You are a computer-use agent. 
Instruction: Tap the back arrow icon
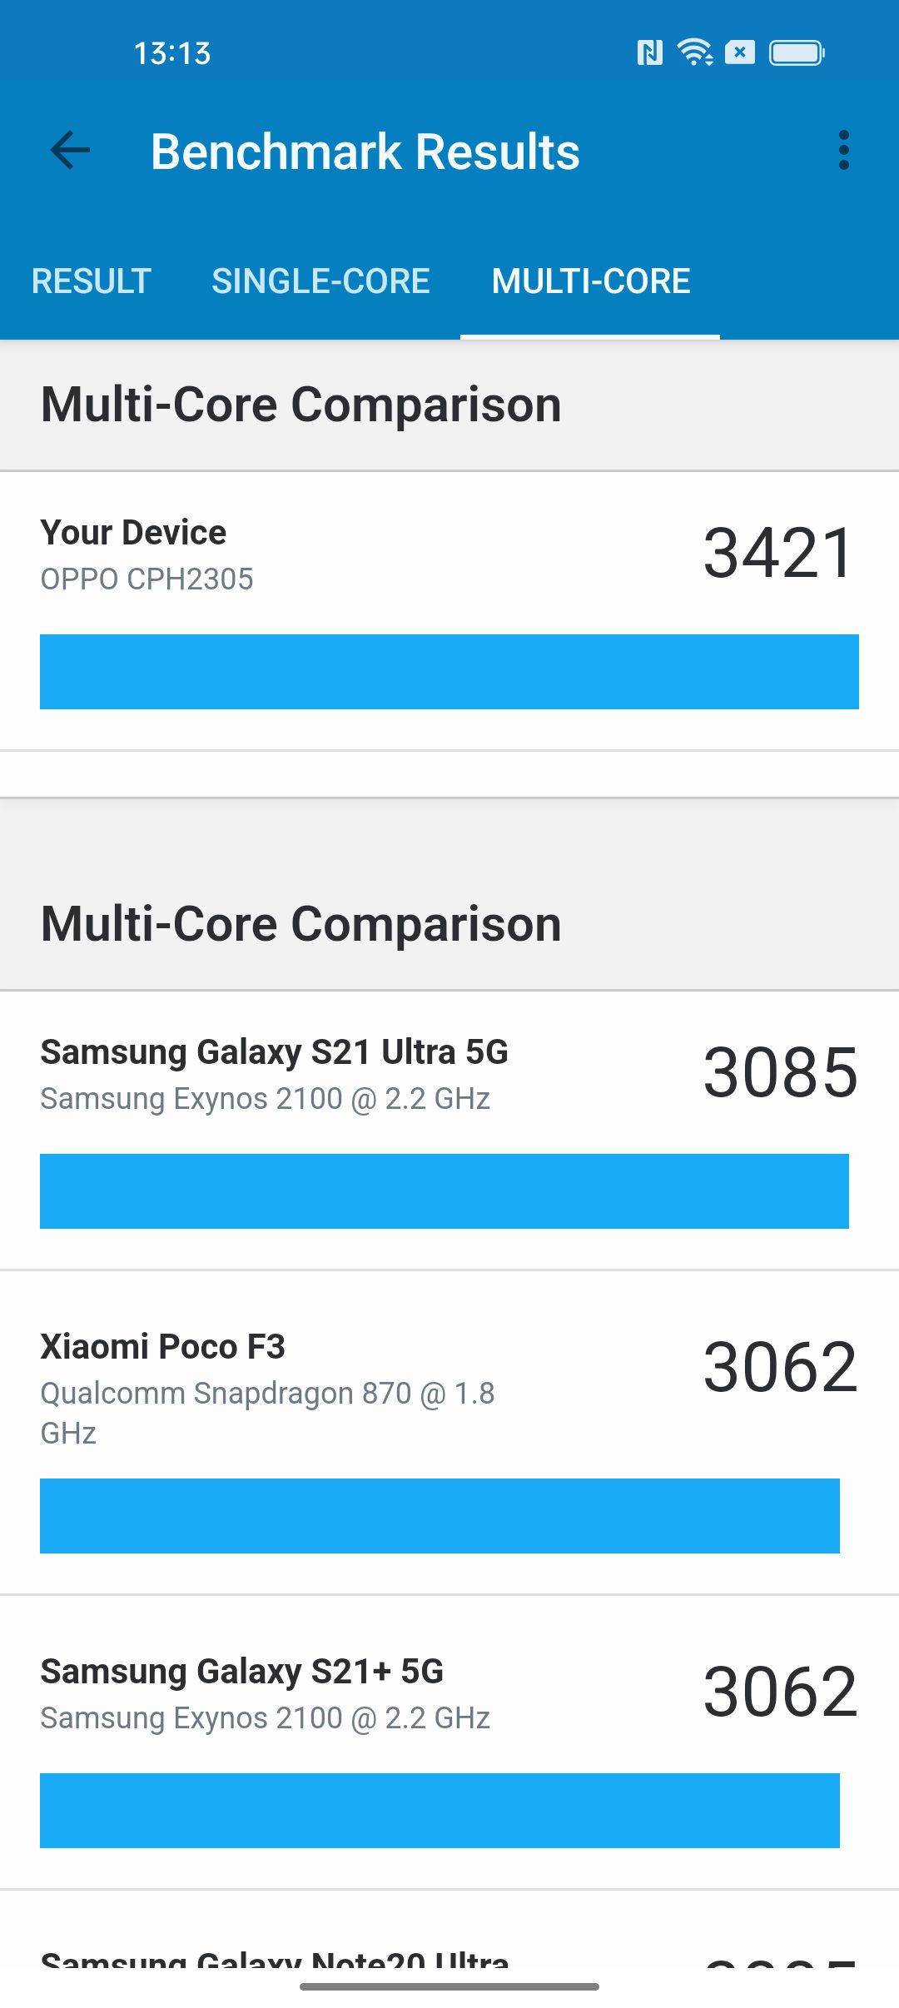tap(70, 151)
